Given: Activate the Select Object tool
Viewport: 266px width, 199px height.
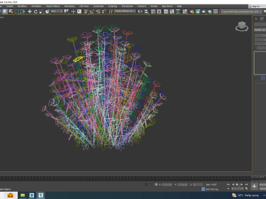Looking at the screenshot, I should pos(5,12).
